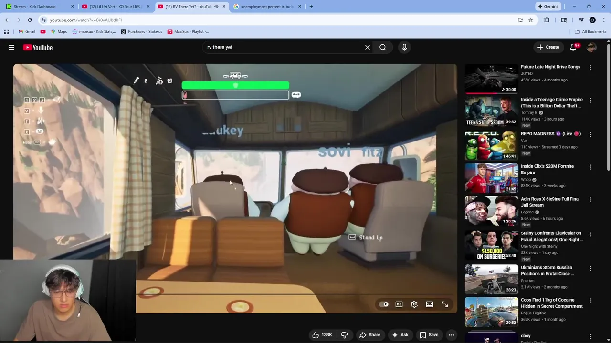Enter full screen in the video player

tap(445, 304)
